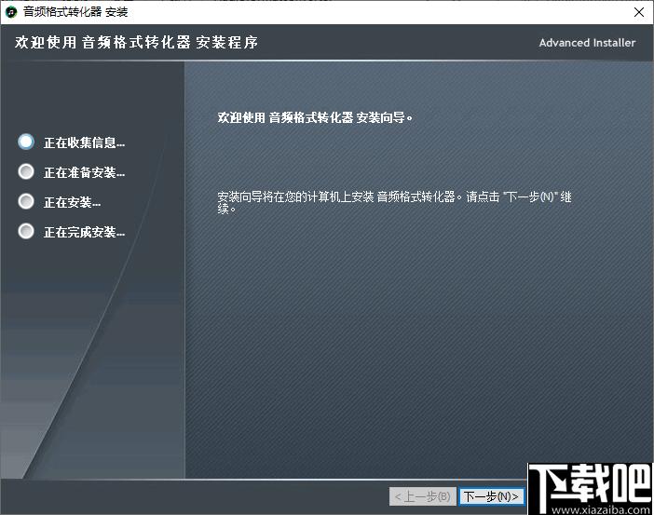Viewport: 654px width, 515px height.
Task: Select the 正在收集信息 step indicator
Action: coord(26,142)
